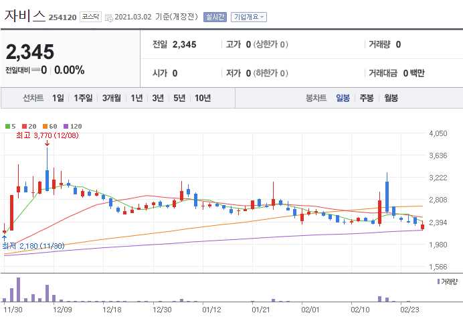Click the 01/12 date axis label

[x=211, y=310]
